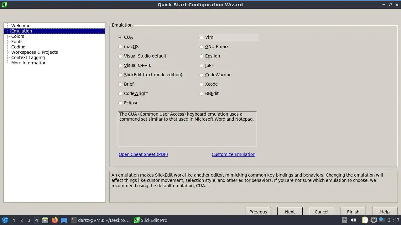The width and height of the screenshot is (401, 225).
Task: Open the Cheat Sheet PDF link
Action: click(x=143, y=154)
